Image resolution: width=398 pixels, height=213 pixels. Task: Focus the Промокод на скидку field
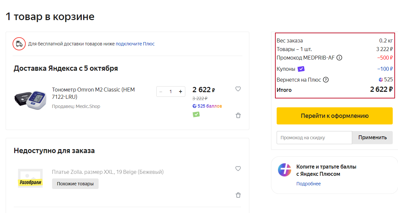pyautogui.click(x=314, y=138)
